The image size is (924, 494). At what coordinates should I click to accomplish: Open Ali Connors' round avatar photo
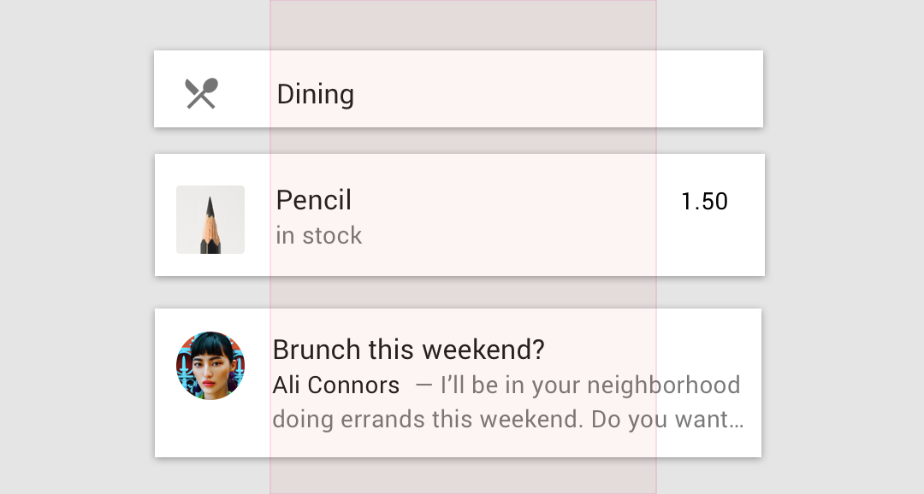pos(210,366)
